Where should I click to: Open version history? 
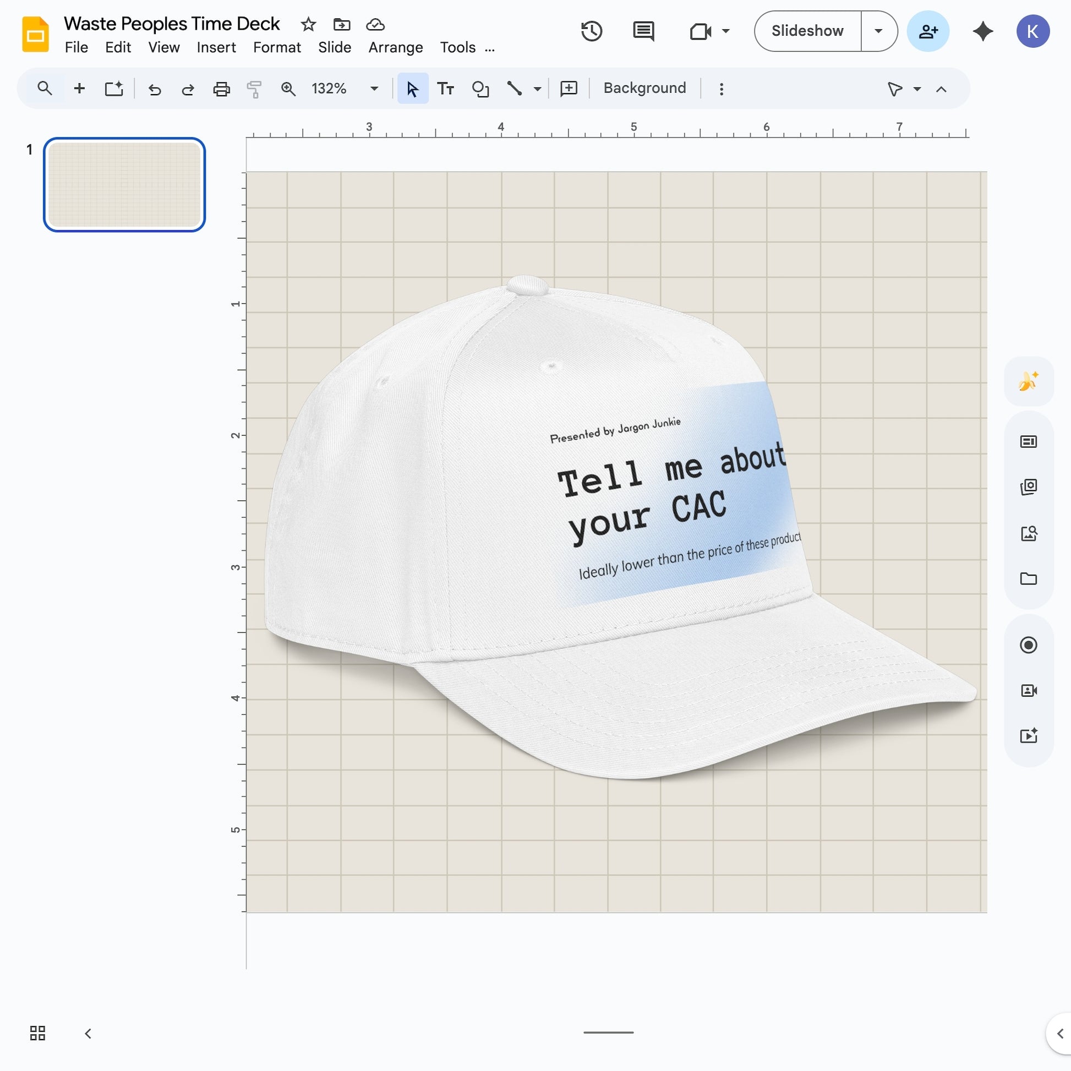point(592,31)
